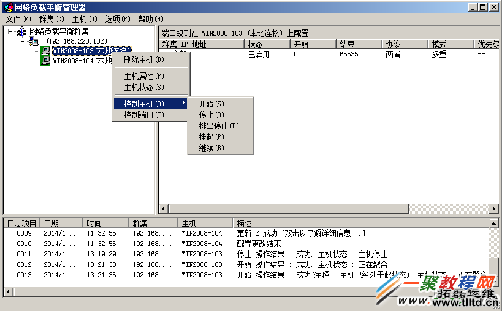Select 控制端口(T)... in context menu
502x311 pixels.
tap(150, 115)
